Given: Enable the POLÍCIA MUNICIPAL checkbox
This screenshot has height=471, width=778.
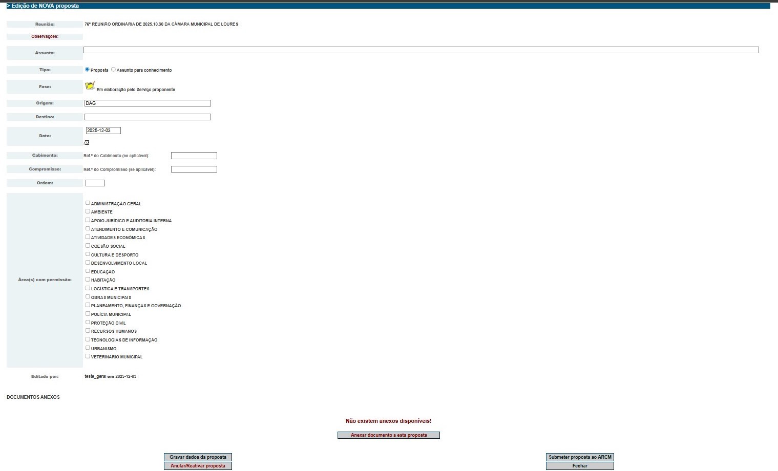Looking at the screenshot, I should click(x=88, y=314).
